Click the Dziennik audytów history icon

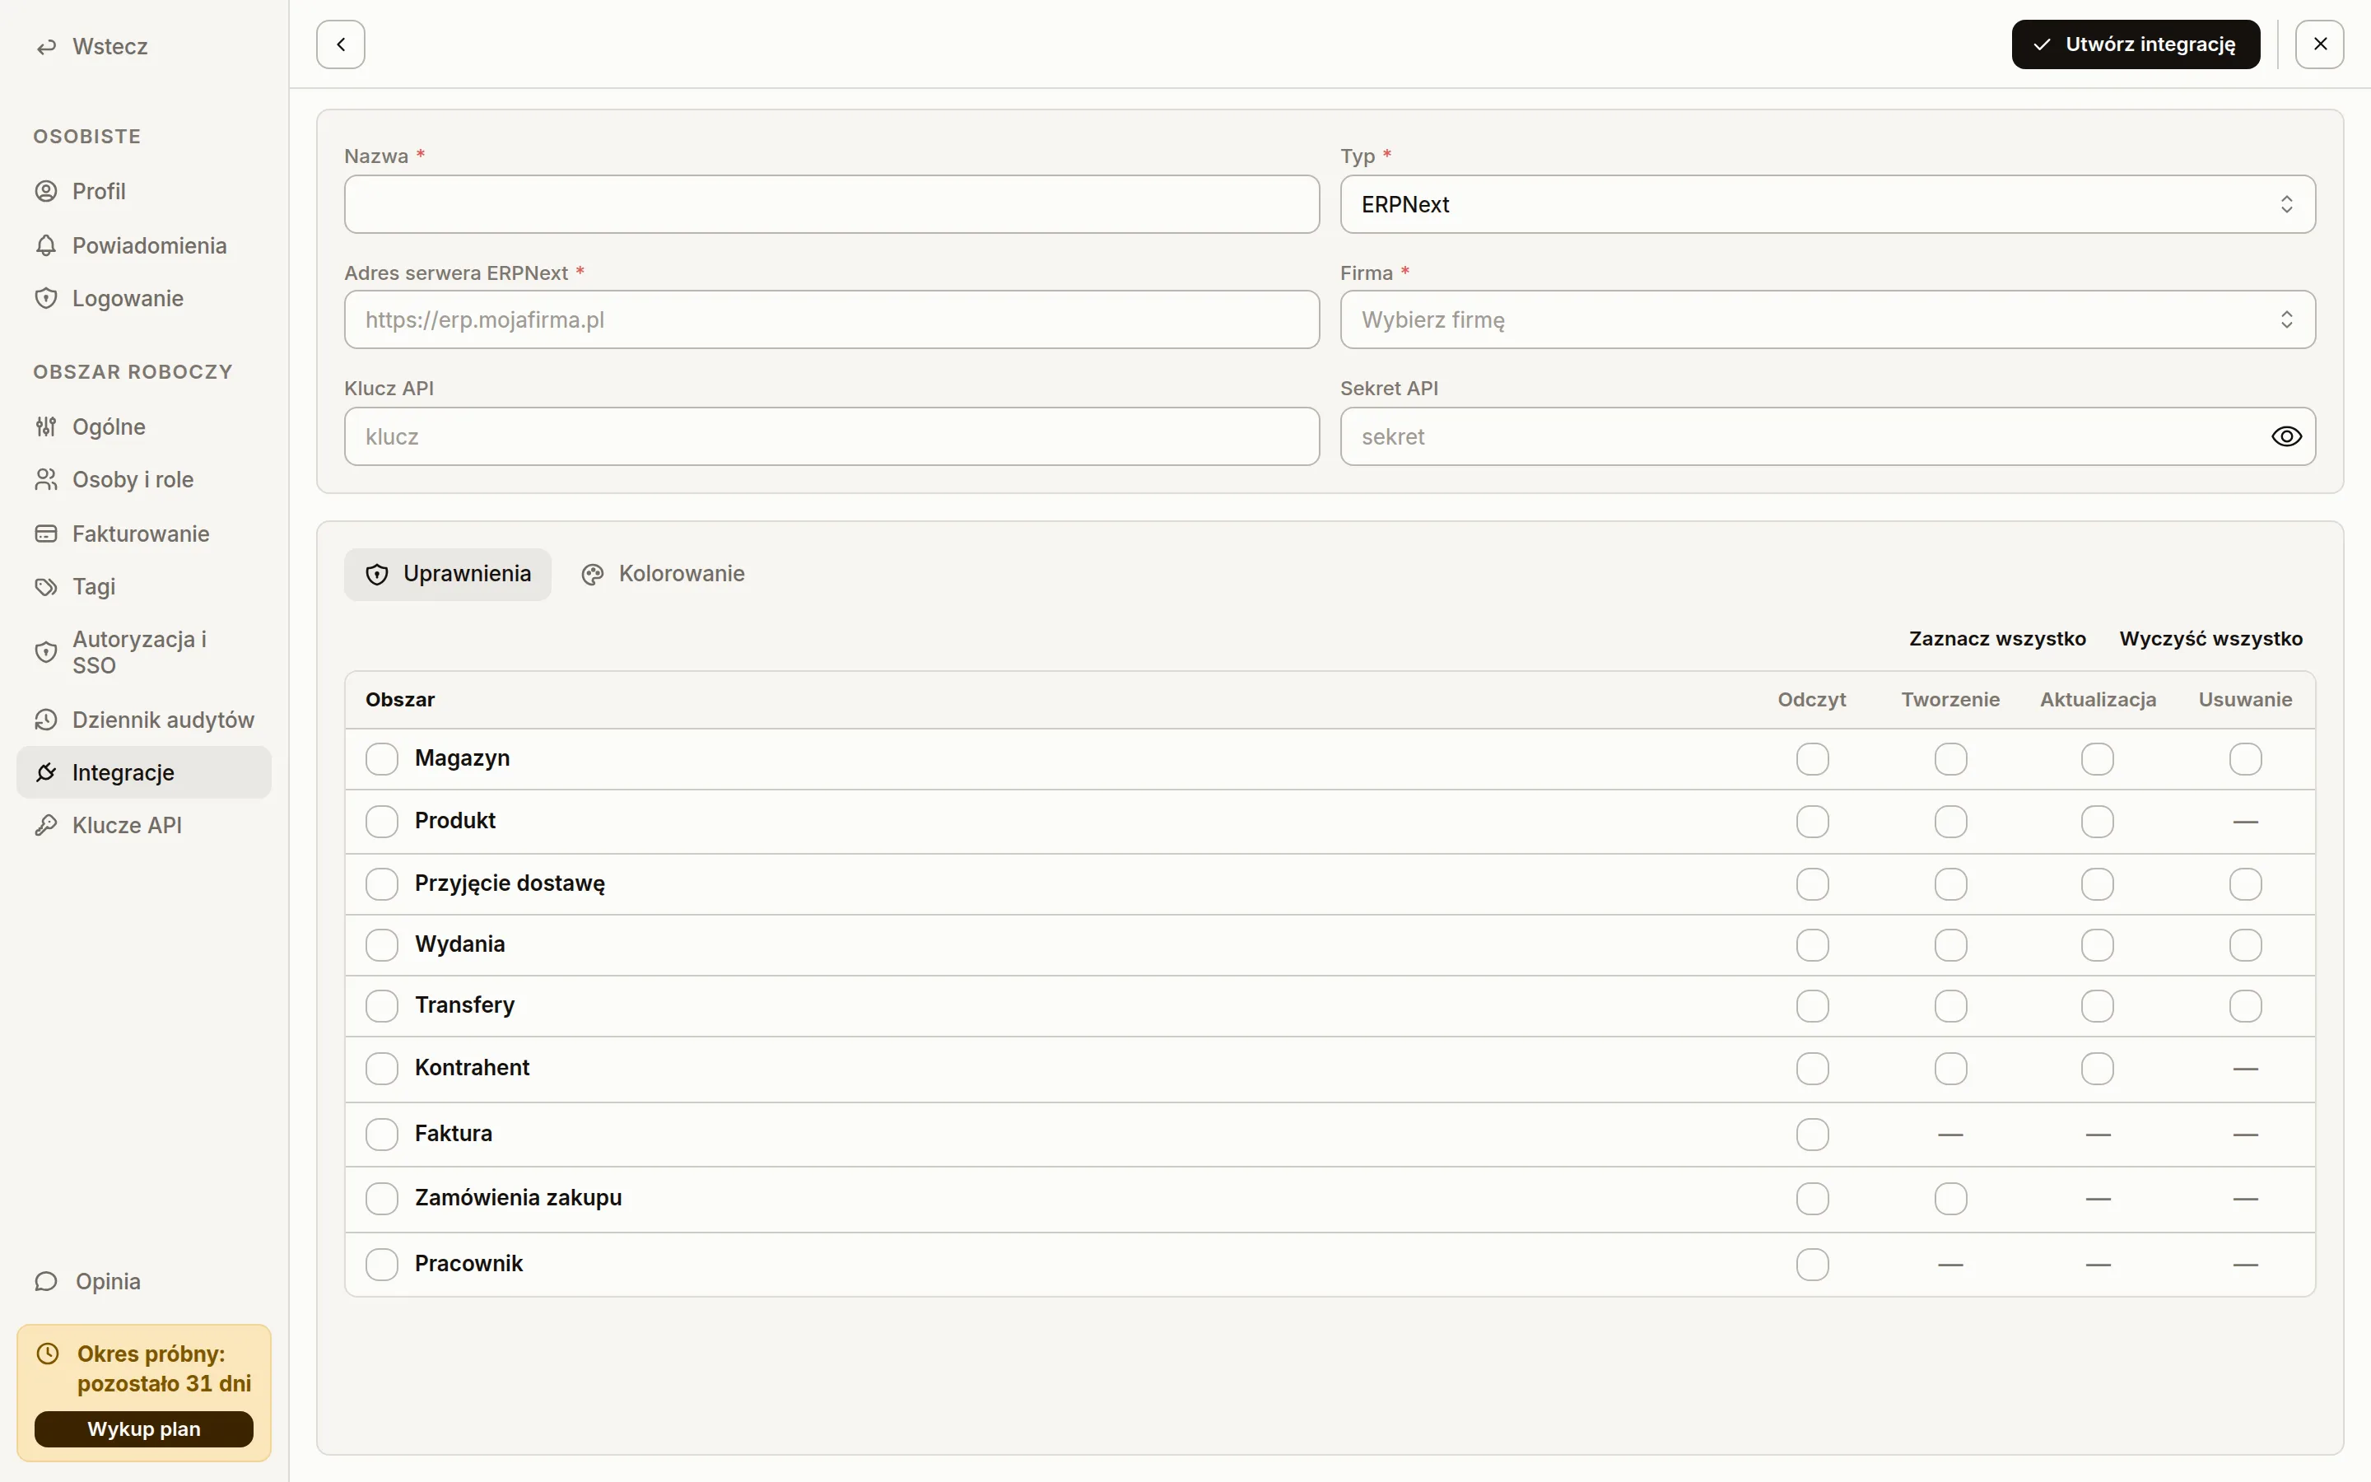pyautogui.click(x=46, y=720)
